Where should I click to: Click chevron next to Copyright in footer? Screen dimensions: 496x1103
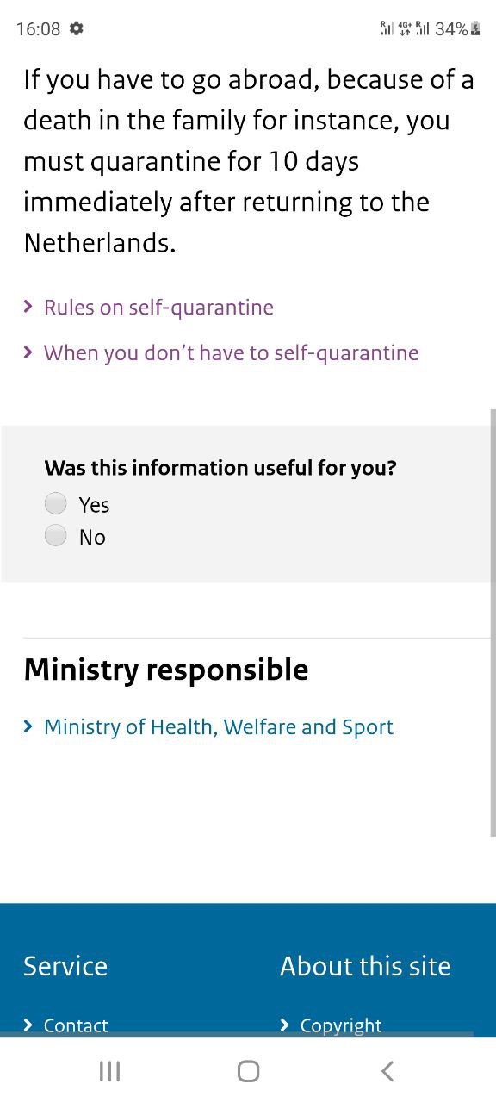tap(285, 1025)
